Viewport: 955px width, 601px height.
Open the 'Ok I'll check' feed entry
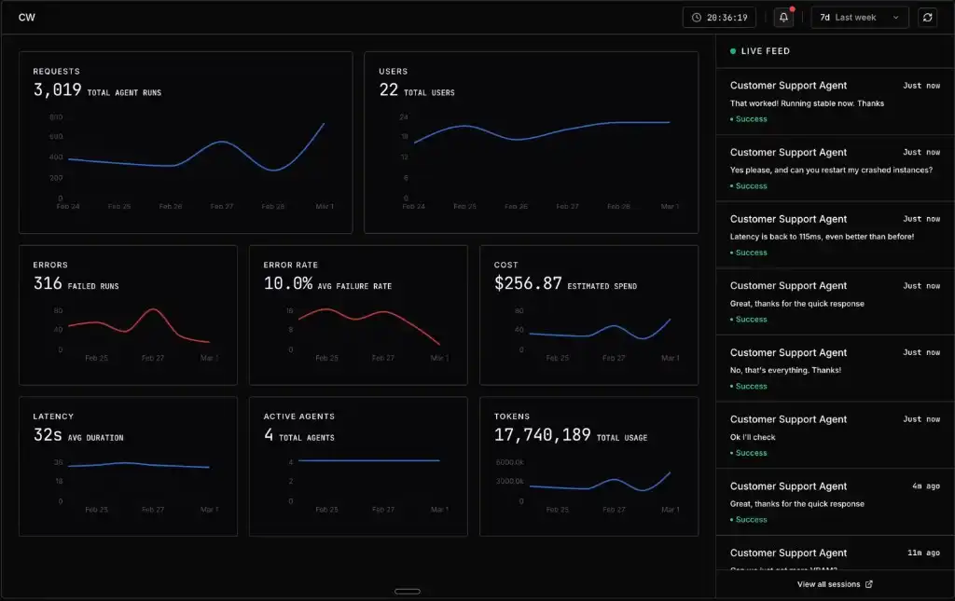(x=835, y=436)
